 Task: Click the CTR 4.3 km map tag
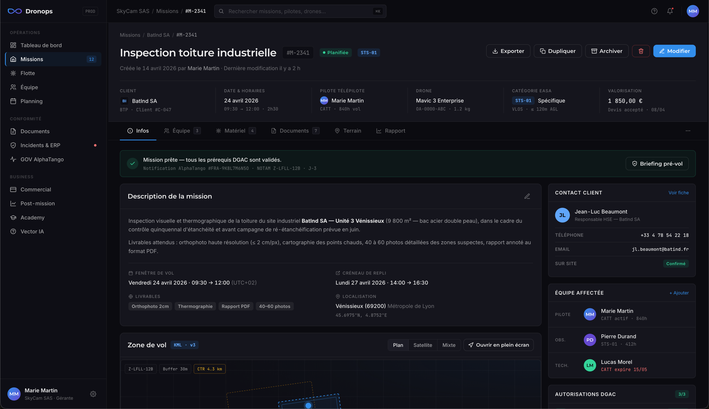(210, 369)
